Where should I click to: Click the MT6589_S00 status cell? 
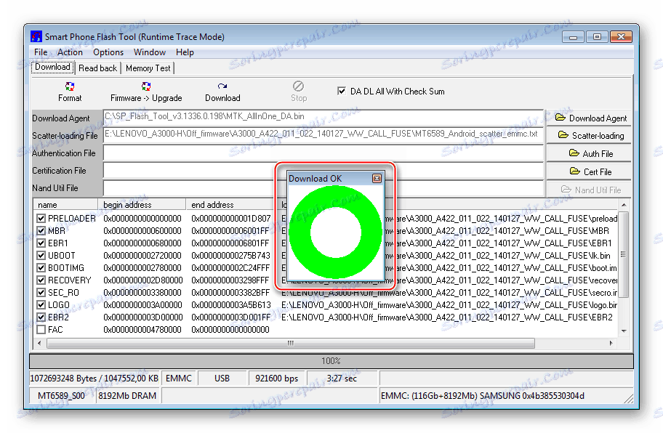(x=61, y=396)
